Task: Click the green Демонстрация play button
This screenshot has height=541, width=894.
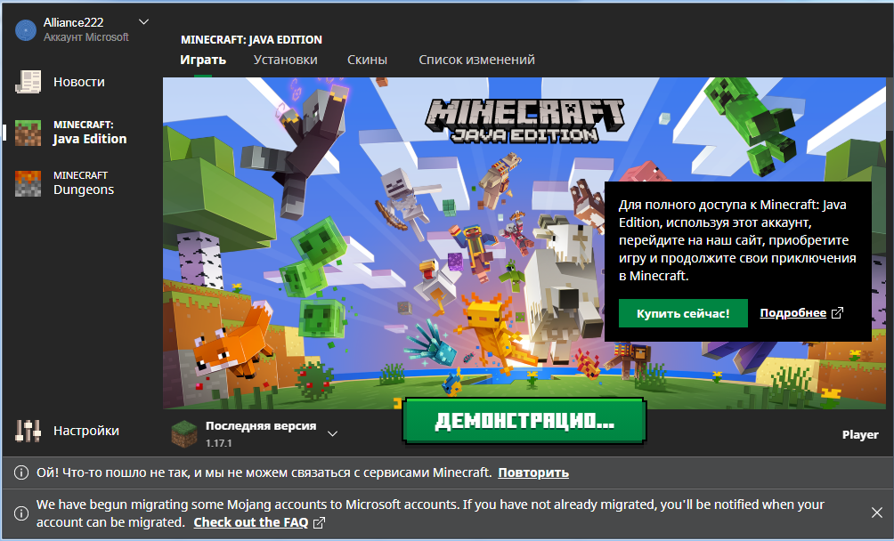Action: 524,422
